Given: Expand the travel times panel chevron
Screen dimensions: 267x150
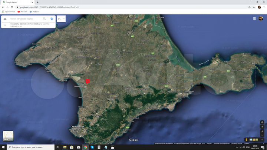Looking at the screenshot, I should tap(5, 25).
